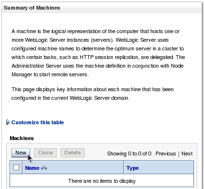Click 'There are no items to display' message
The width and height of the screenshot is (204, 189).
[x=102, y=181]
